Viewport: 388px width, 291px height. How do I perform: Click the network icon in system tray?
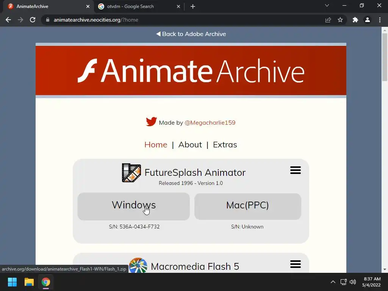coord(343,282)
